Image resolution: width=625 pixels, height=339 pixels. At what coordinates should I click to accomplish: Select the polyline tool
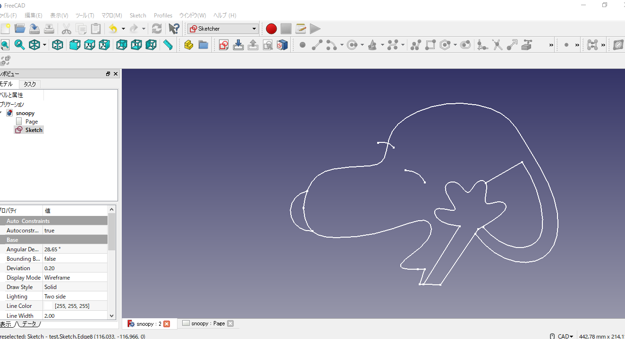click(x=415, y=45)
